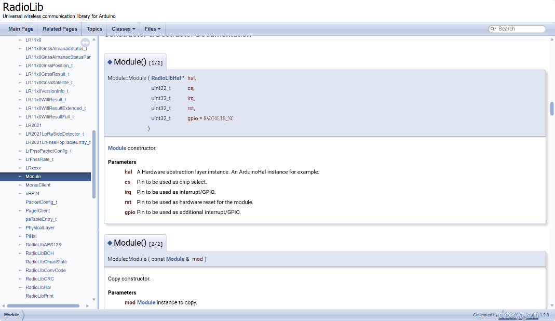Open LR11x0GnssAlmanacStatusPar in tree
The width and height of the screenshot is (555, 321).
click(x=58, y=57)
